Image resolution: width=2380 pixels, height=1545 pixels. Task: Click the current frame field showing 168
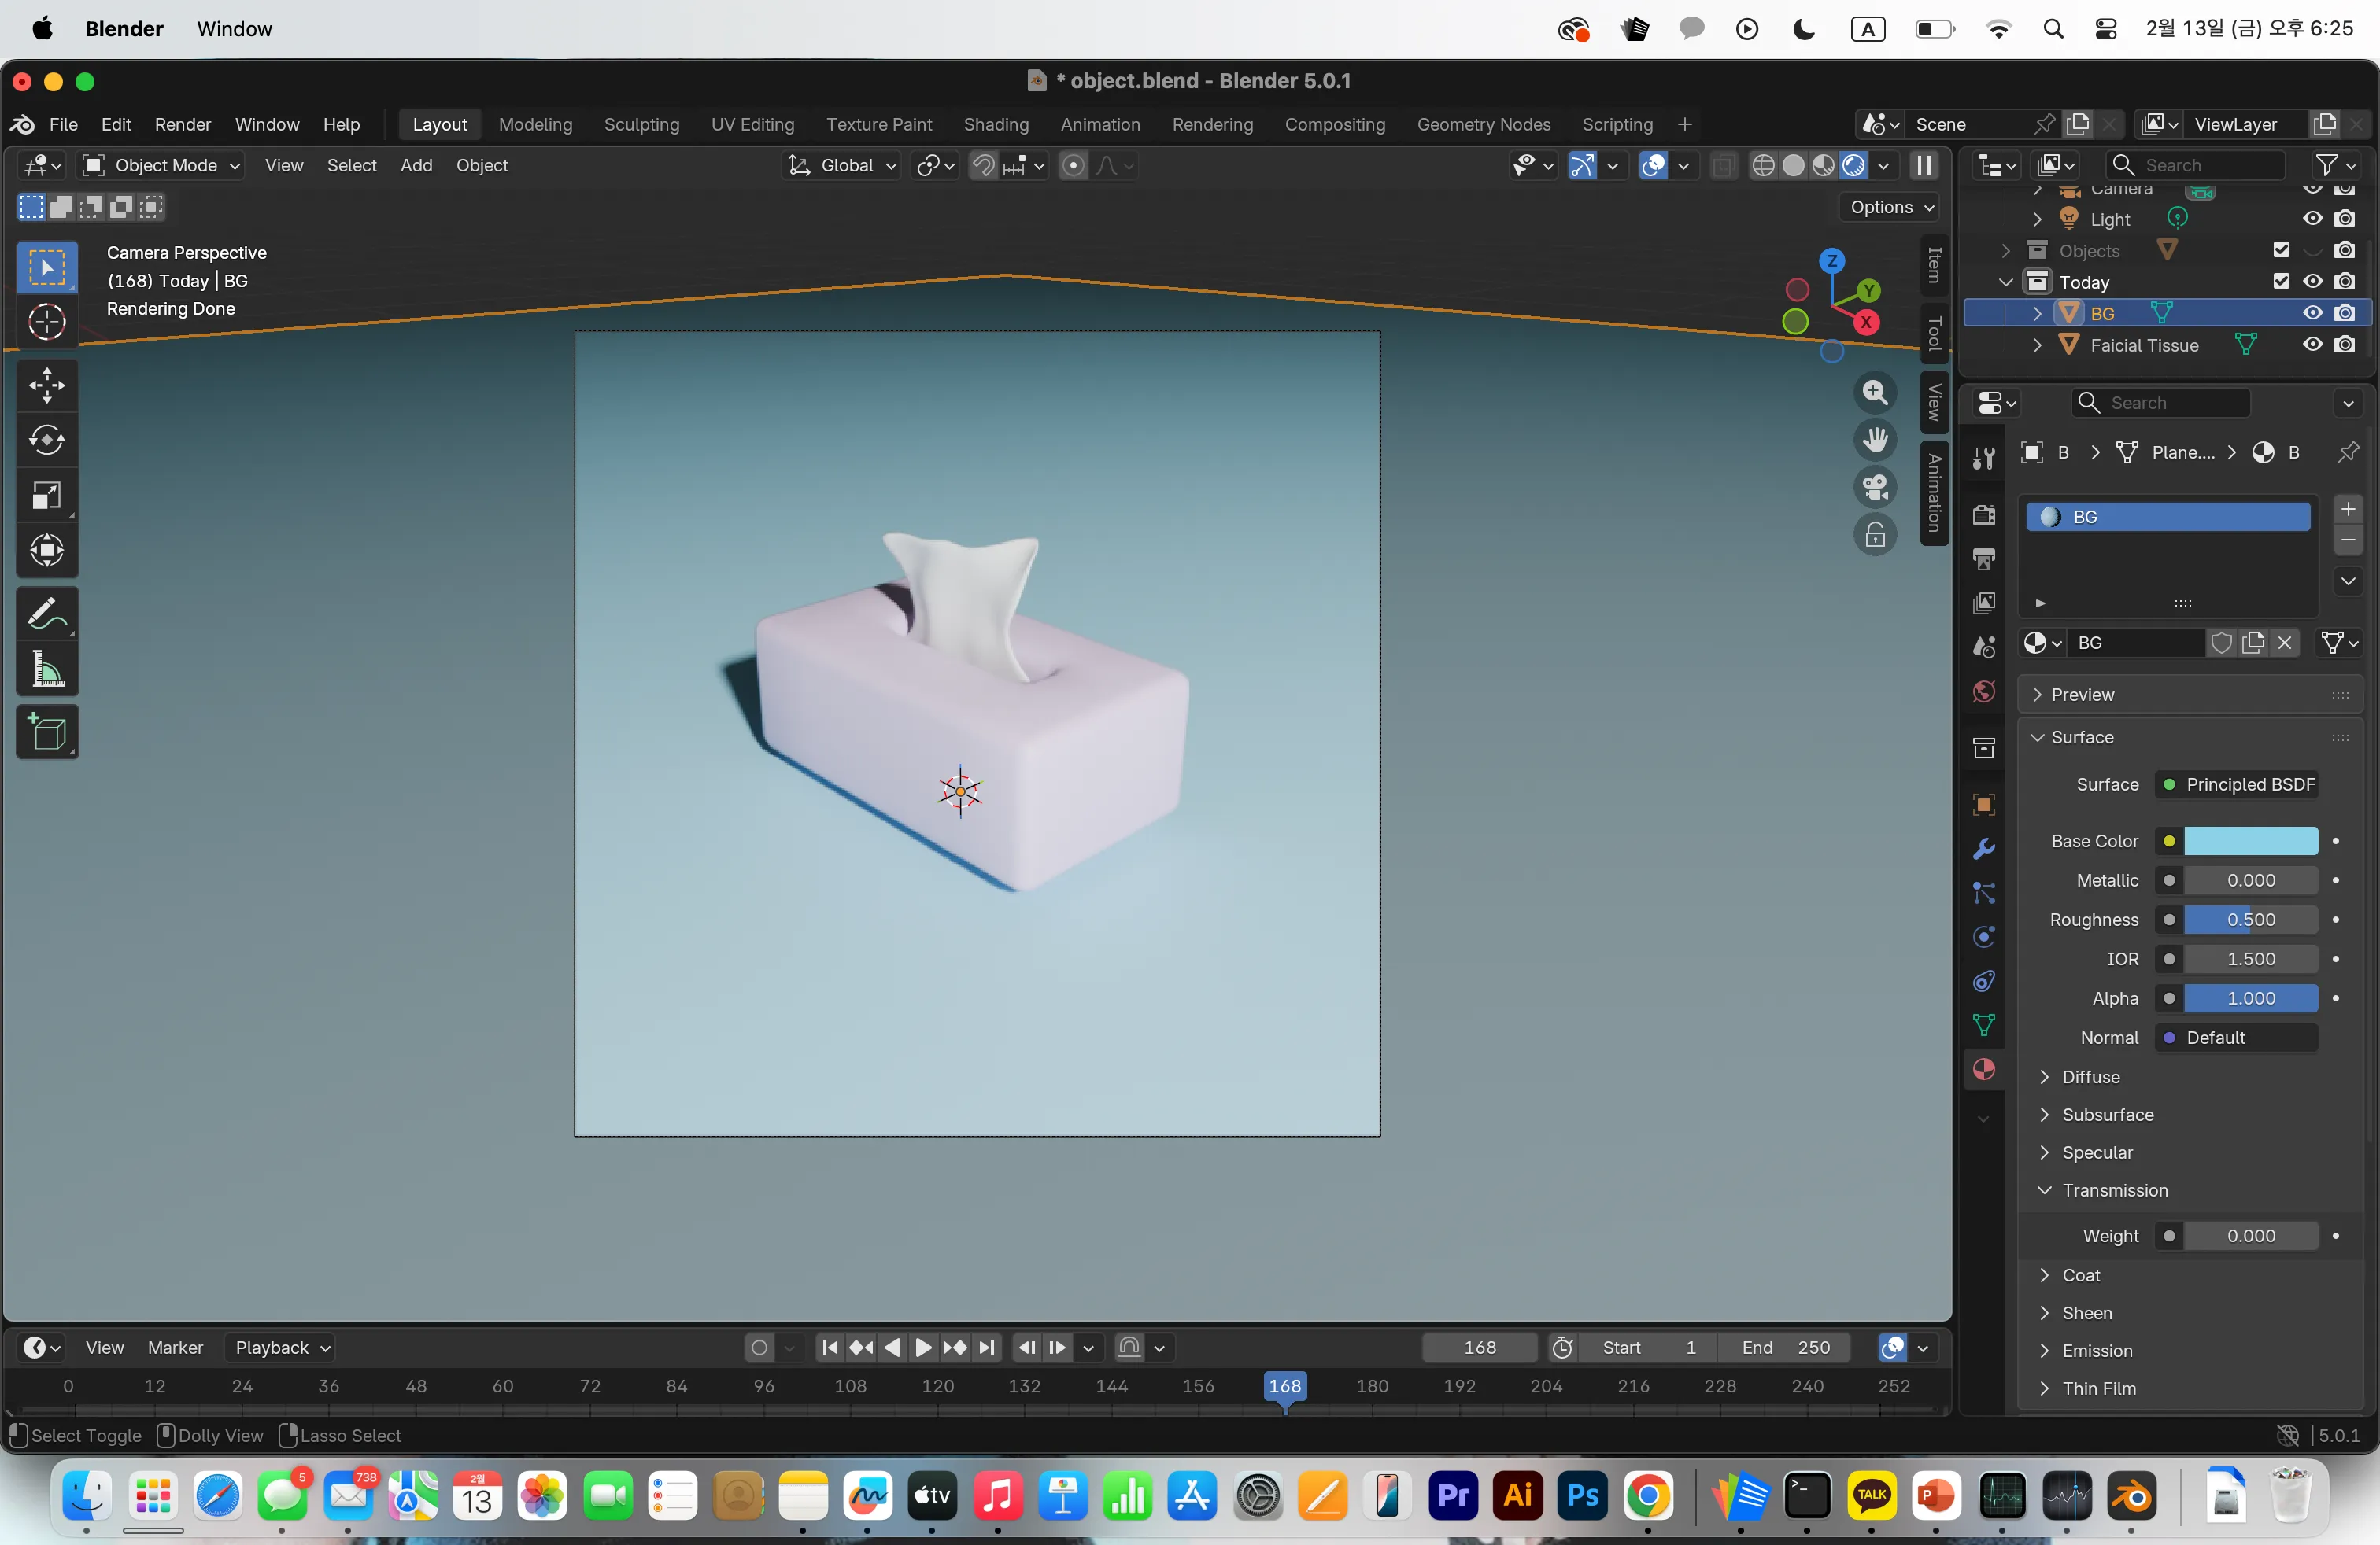(x=1479, y=1347)
